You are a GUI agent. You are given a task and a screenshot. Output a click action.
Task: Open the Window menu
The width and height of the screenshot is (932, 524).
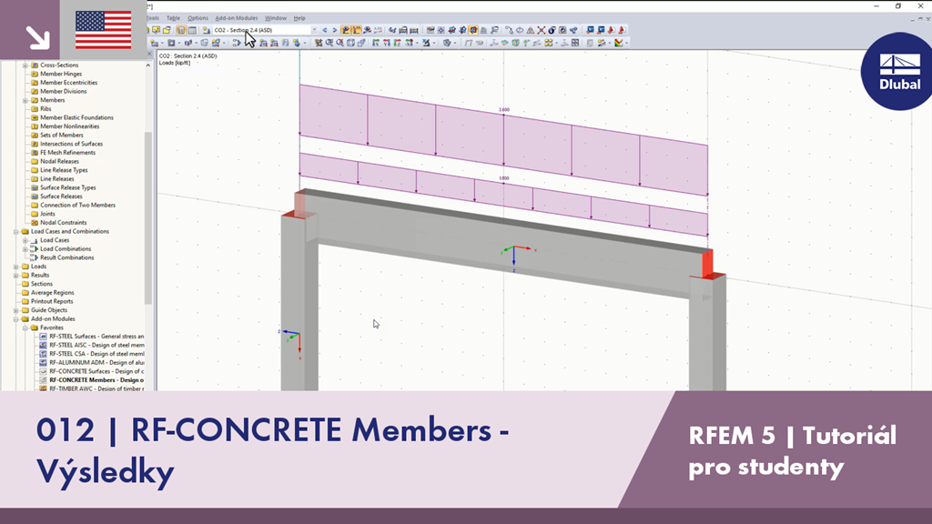[x=275, y=18]
